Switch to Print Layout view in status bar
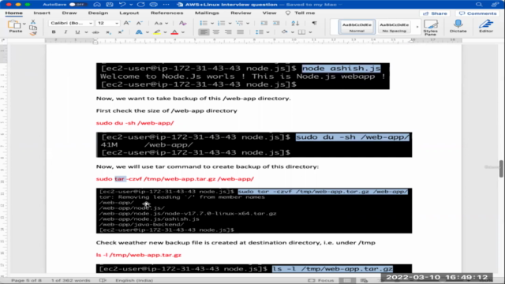Viewport: 505px width, 284px height. coord(347,281)
